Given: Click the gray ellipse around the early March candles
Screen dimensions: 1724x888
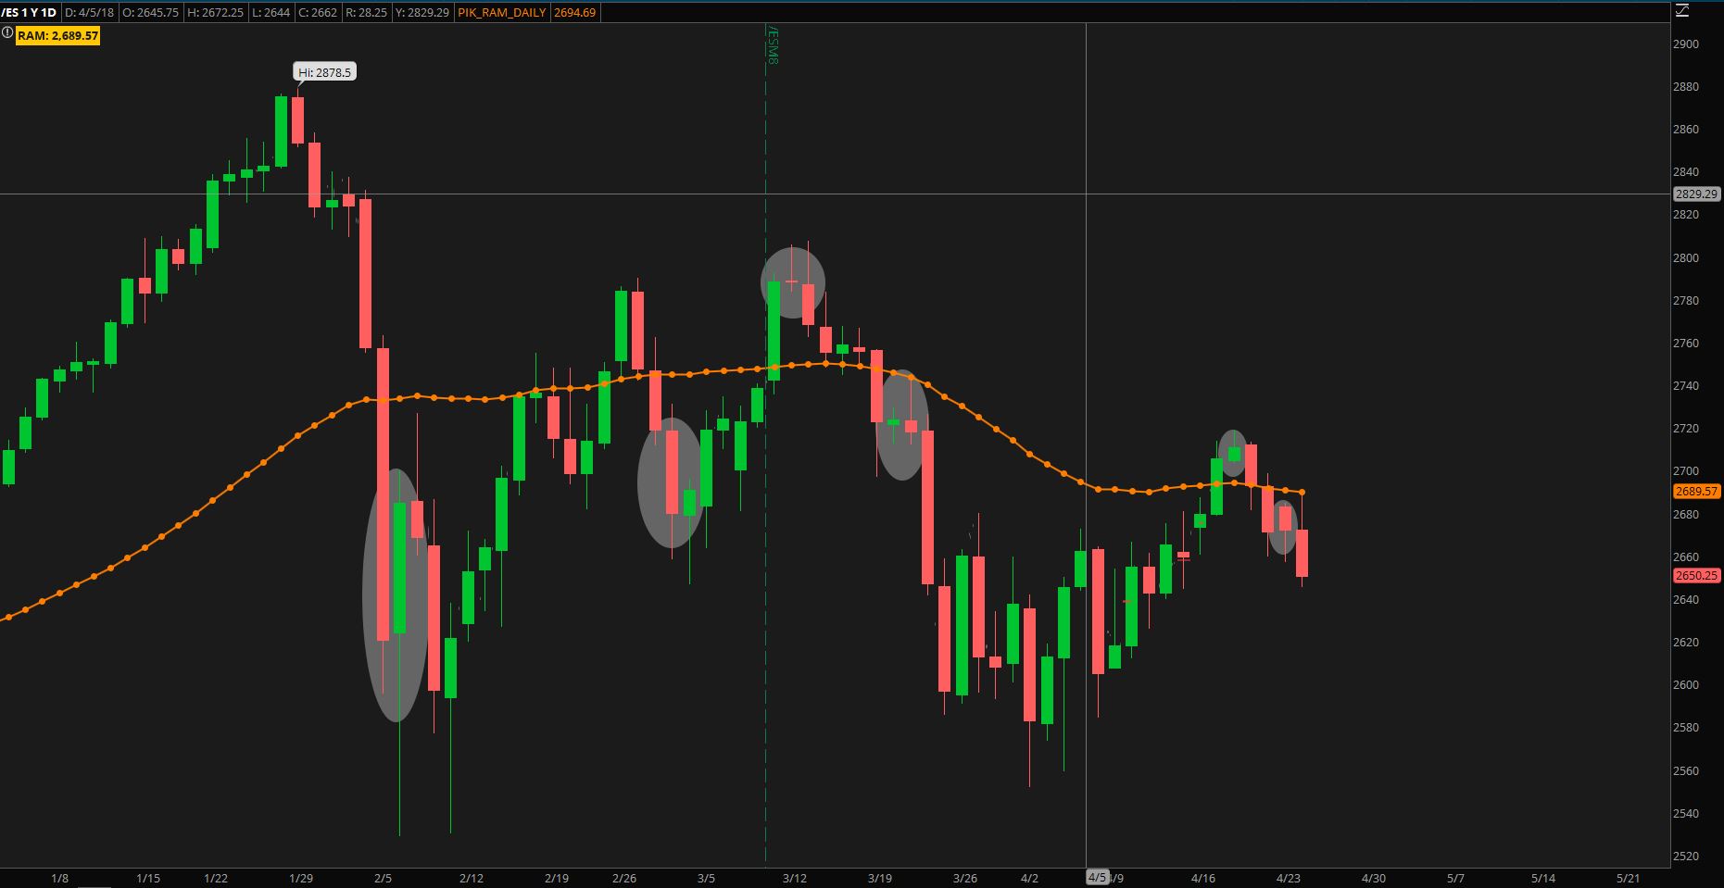Looking at the screenshot, I should pos(671,483).
